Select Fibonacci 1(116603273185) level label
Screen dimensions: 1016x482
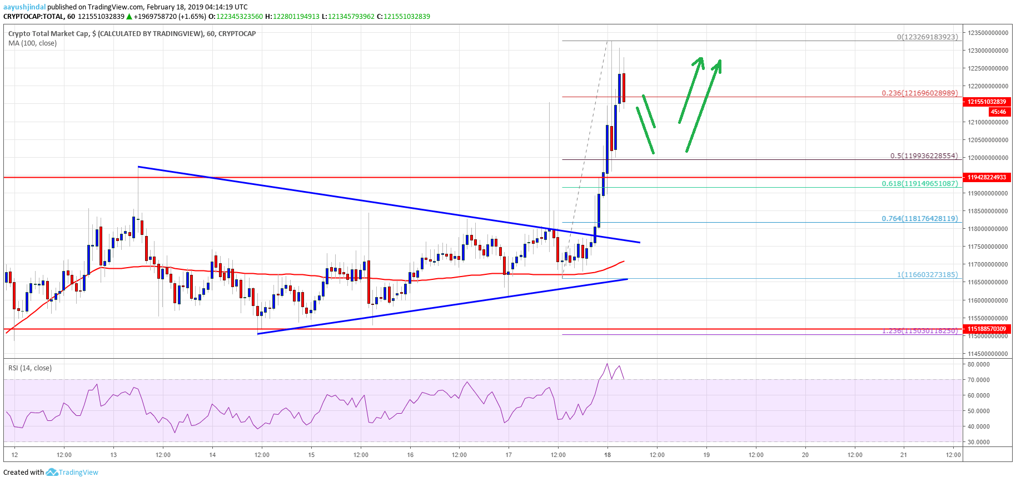point(928,274)
